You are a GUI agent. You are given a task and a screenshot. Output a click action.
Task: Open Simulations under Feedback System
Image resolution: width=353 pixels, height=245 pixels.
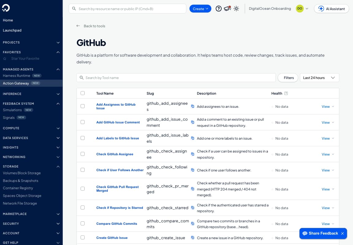[12, 110]
